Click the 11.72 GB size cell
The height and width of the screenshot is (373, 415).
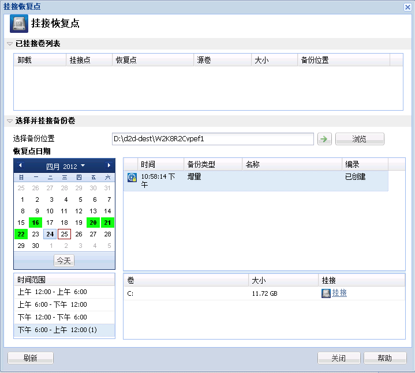pyautogui.click(x=265, y=293)
